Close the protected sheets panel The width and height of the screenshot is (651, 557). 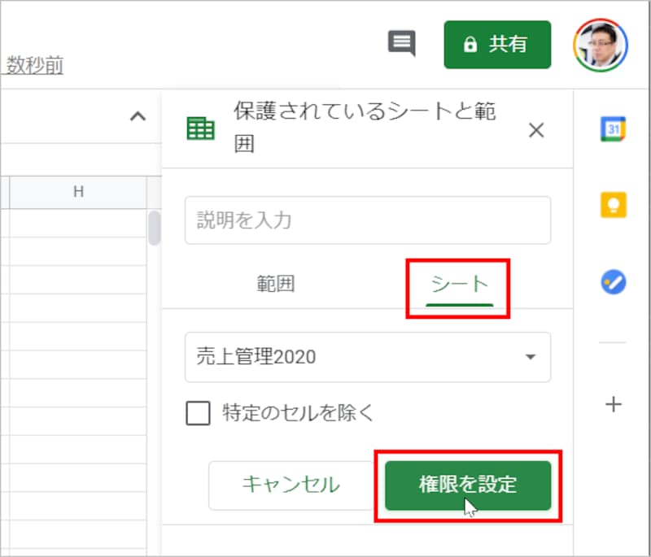(x=536, y=130)
